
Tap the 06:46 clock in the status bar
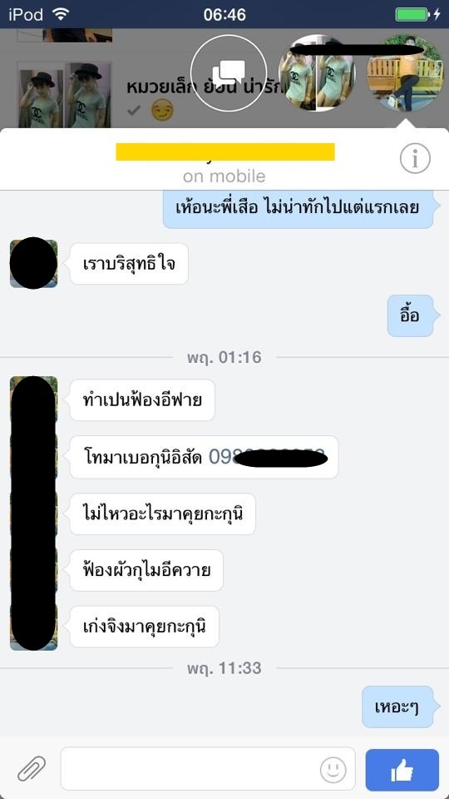[x=224, y=14]
